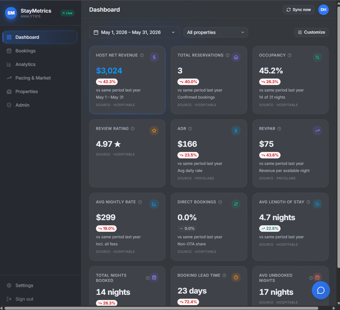This screenshot has width=340, height=310.
Task: Click the Avg Length of Stay moon icon
Action: [x=317, y=204]
